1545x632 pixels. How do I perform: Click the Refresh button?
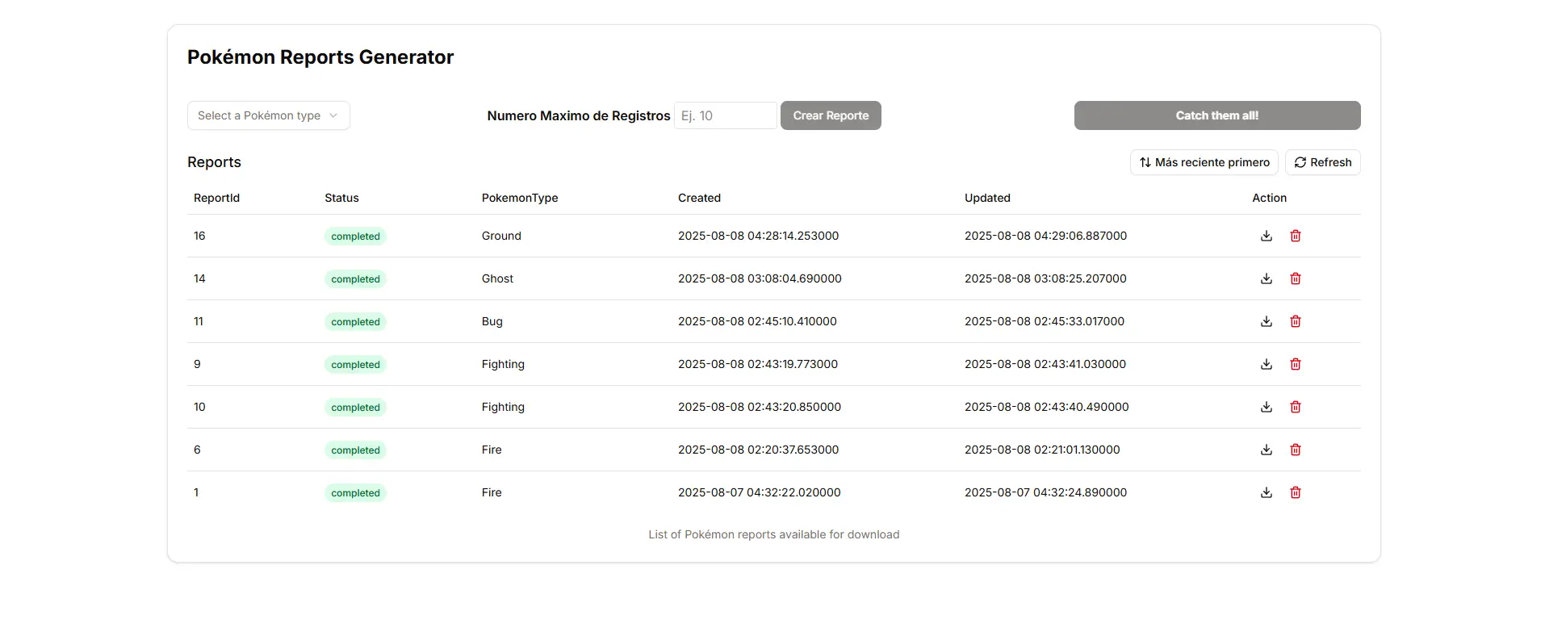(x=1322, y=162)
